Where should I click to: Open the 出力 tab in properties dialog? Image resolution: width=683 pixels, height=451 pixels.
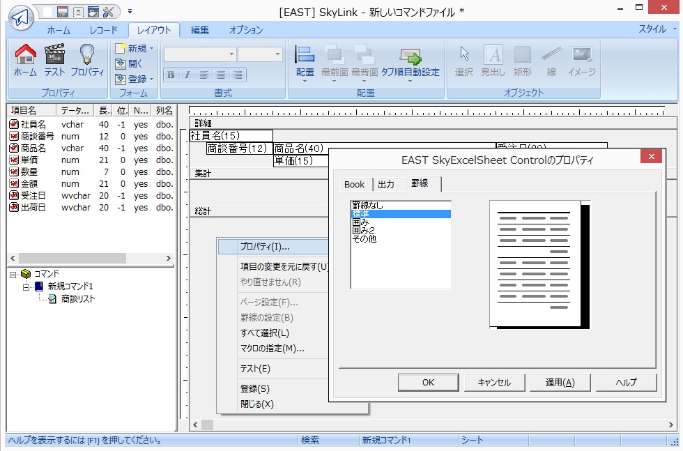point(385,184)
